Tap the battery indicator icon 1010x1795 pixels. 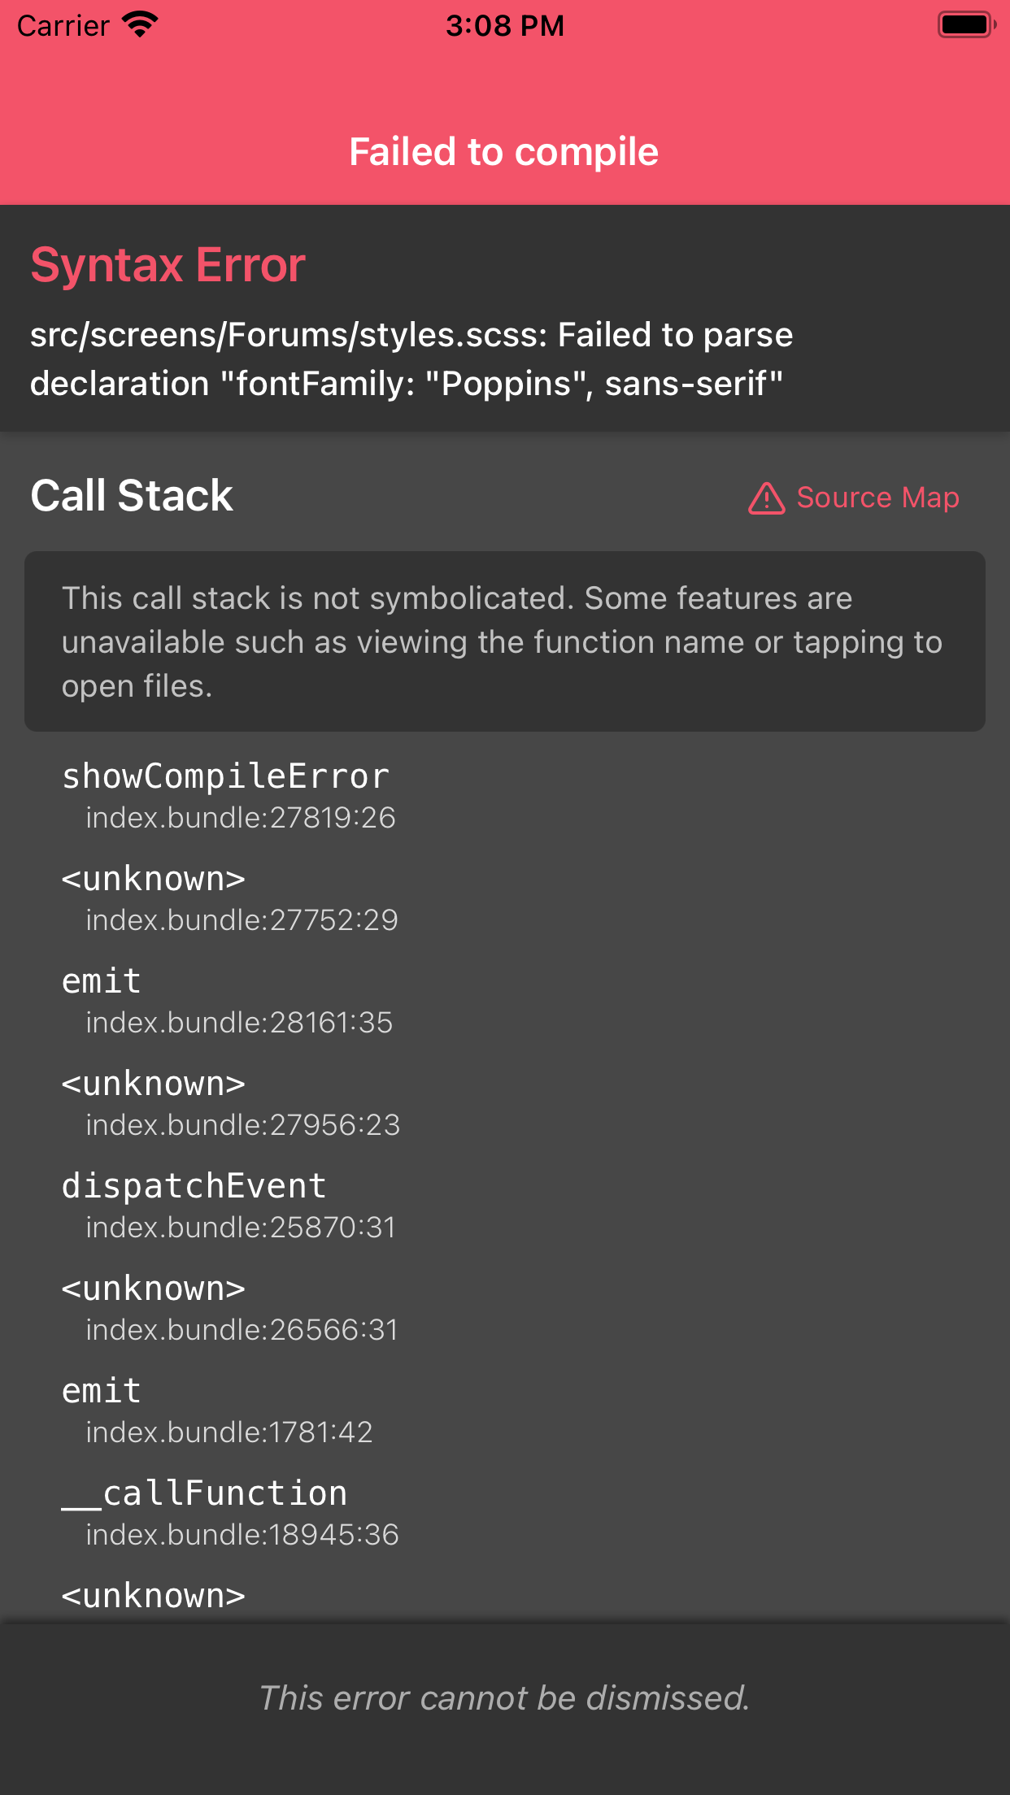coord(966,25)
